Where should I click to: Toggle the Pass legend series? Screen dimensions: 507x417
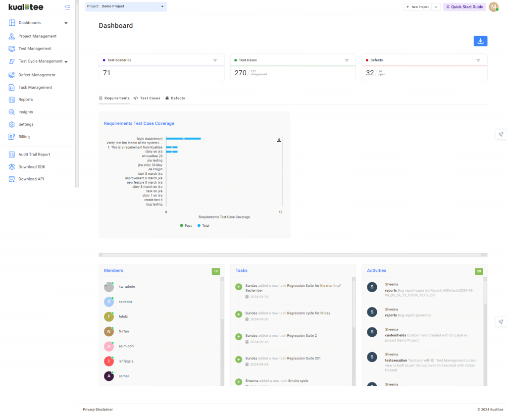pyautogui.click(x=186, y=226)
